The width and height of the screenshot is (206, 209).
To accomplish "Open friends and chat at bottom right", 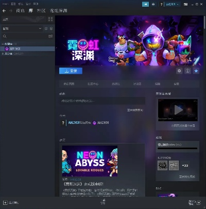I will pos(194,203).
